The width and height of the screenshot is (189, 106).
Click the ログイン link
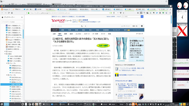[x=75, y=22]
